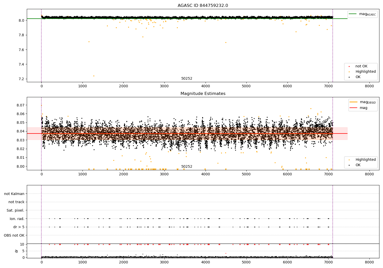Click y-axis tick '7.4' in top panel
Image resolution: width=383 pixels, height=268 pixels.
pyautogui.click(x=21, y=64)
